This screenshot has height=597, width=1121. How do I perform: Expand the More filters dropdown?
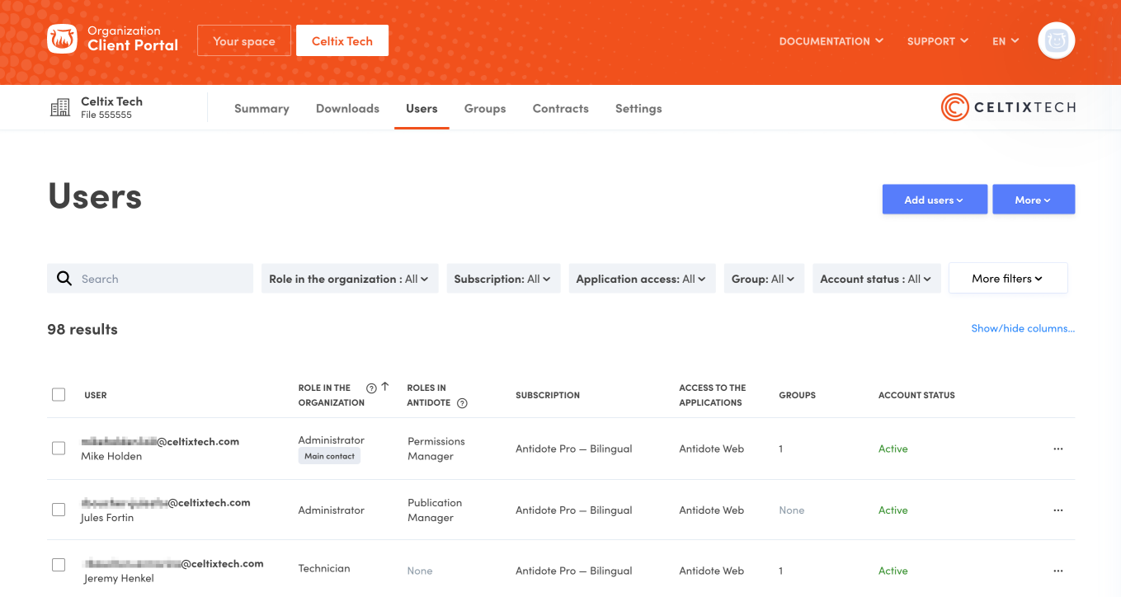pos(1007,279)
